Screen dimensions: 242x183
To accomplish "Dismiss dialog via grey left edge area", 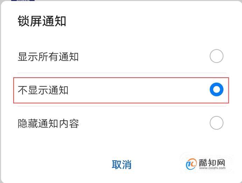I will [x=0, y=93].
